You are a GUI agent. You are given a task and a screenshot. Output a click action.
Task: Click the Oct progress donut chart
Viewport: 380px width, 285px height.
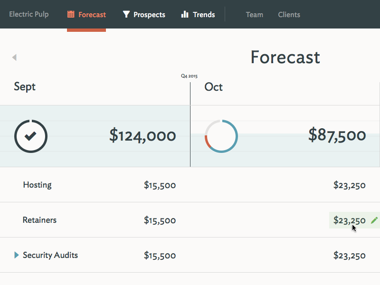(x=221, y=136)
